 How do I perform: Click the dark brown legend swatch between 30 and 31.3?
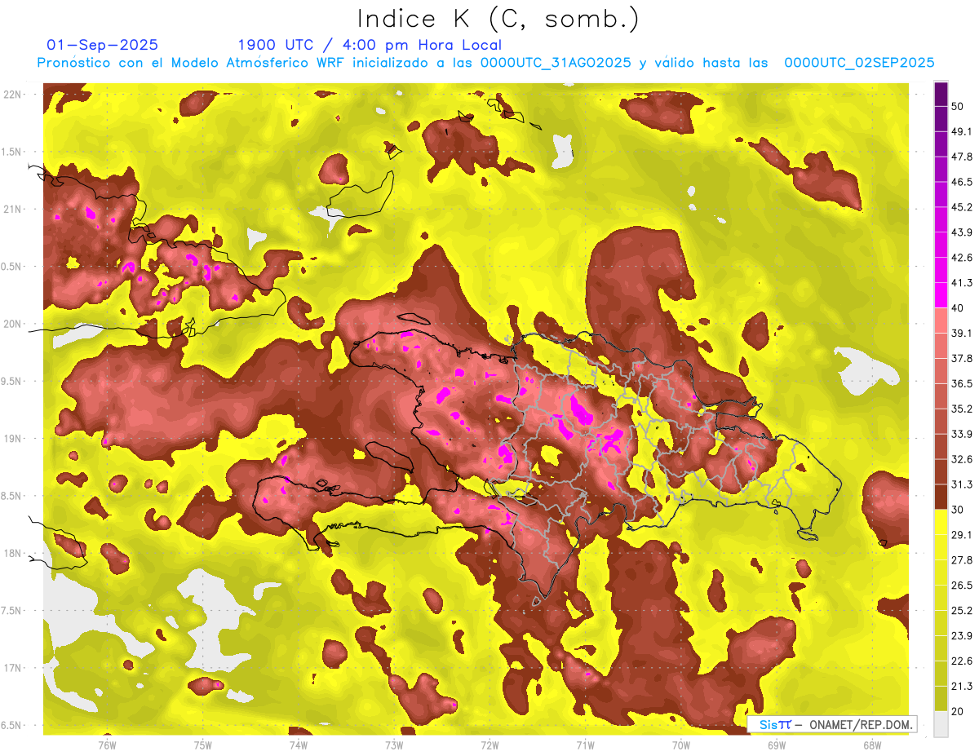click(x=941, y=497)
